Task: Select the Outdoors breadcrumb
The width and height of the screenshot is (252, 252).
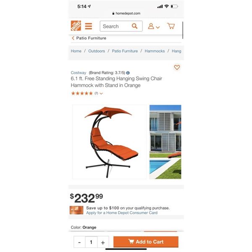Action: pos(97,51)
